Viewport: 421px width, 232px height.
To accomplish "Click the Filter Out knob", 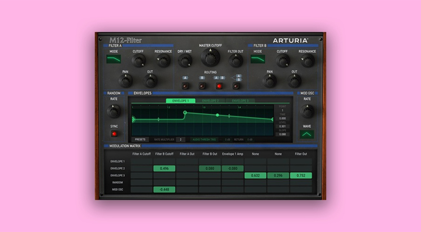I will pyautogui.click(x=236, y=61).
